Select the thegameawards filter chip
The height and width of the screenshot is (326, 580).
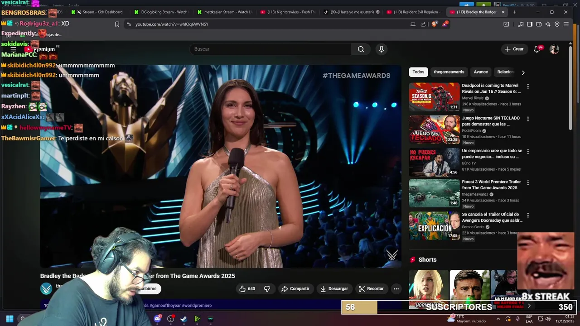449,72
